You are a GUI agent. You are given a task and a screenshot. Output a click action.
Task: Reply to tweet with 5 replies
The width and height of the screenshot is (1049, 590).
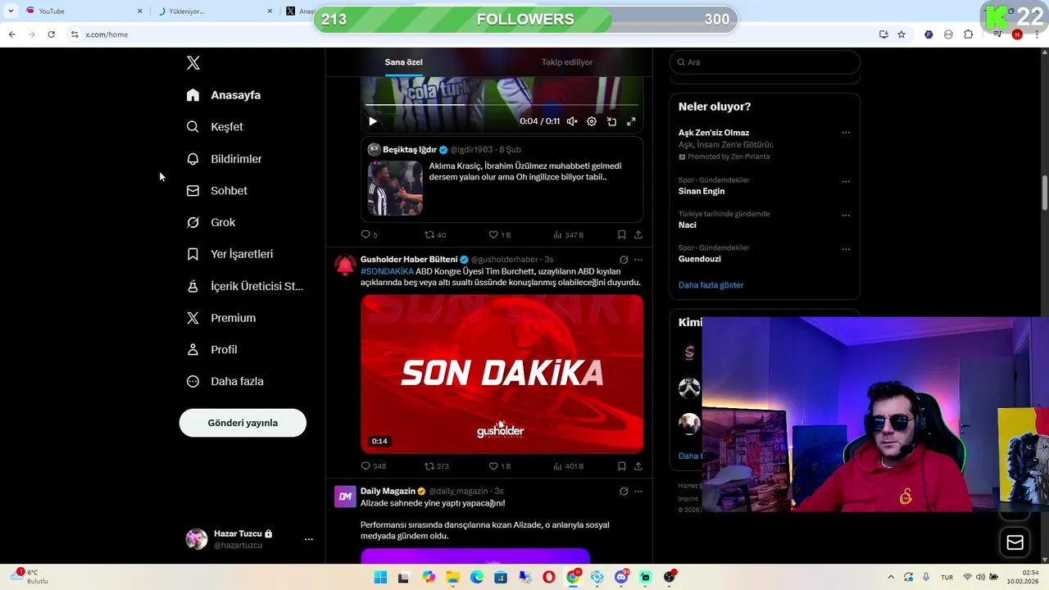click(369, 235)
